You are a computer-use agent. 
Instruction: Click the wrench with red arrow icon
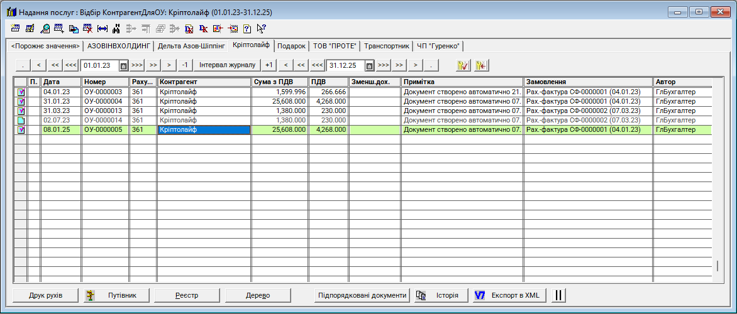coord(482,65)
